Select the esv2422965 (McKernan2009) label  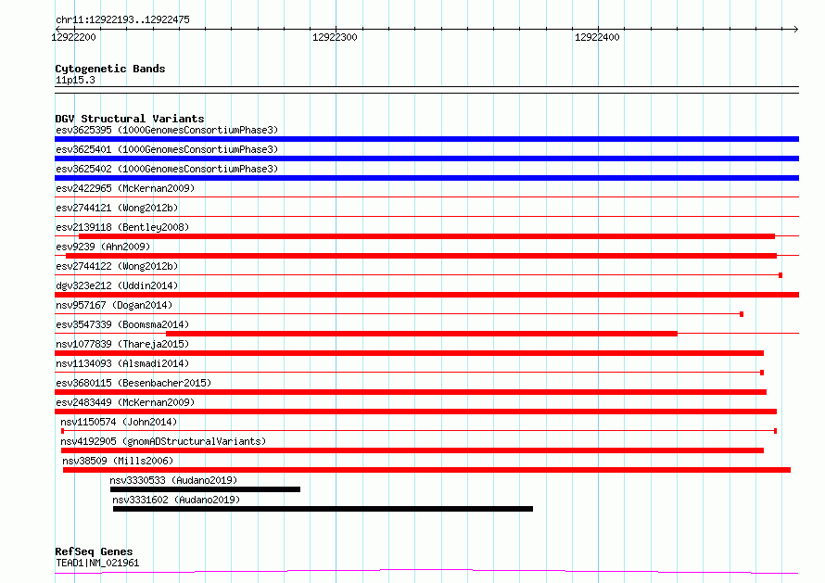125,188
